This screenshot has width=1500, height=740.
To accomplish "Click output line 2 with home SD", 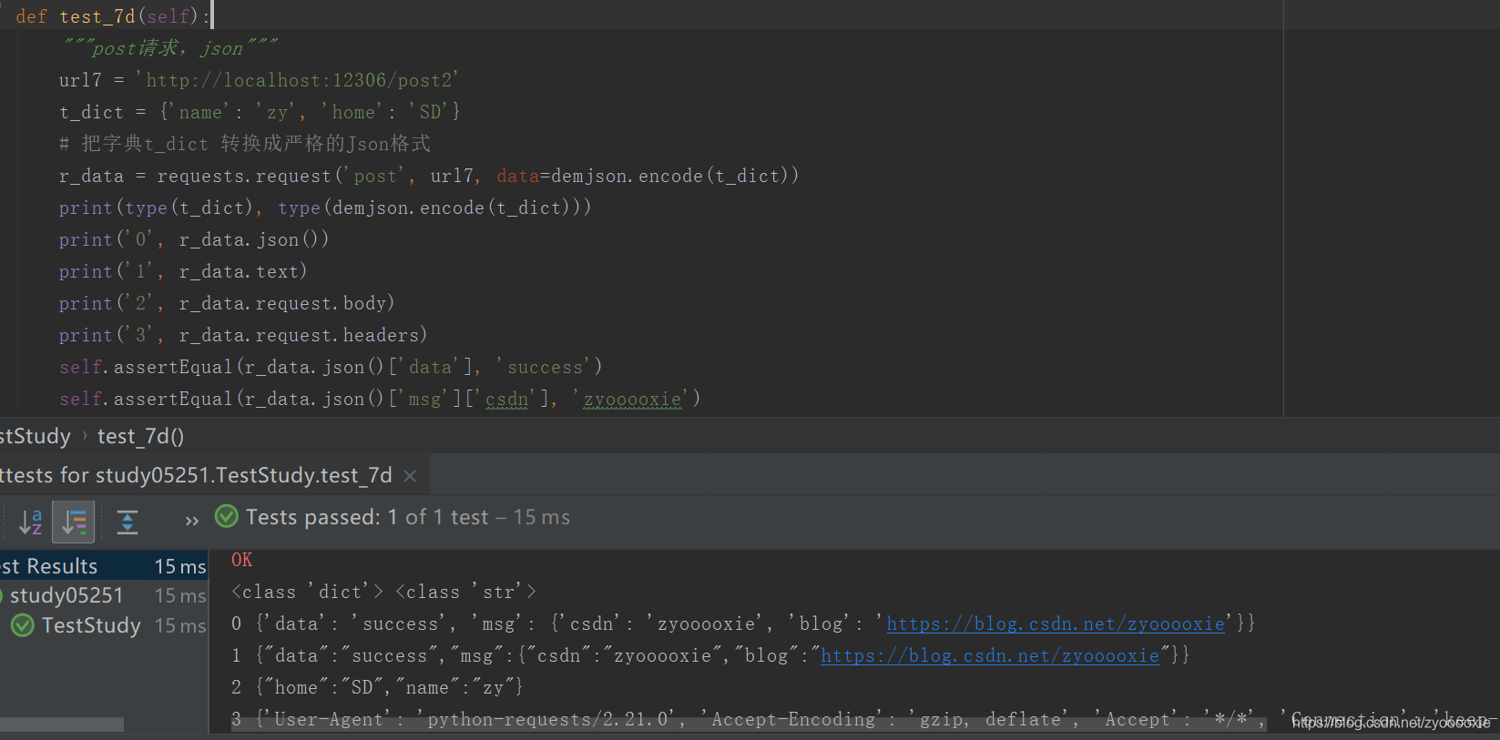I will pyautogui.click(x=377, y=687).
